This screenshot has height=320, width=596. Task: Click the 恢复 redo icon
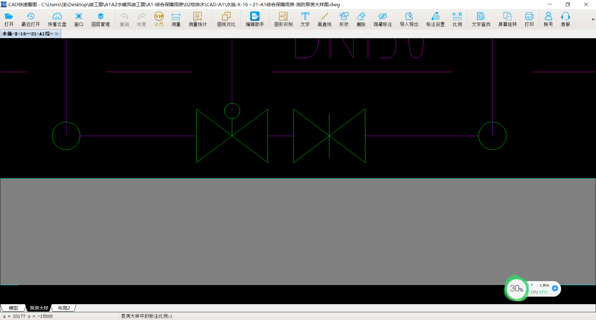click(142, 19)
